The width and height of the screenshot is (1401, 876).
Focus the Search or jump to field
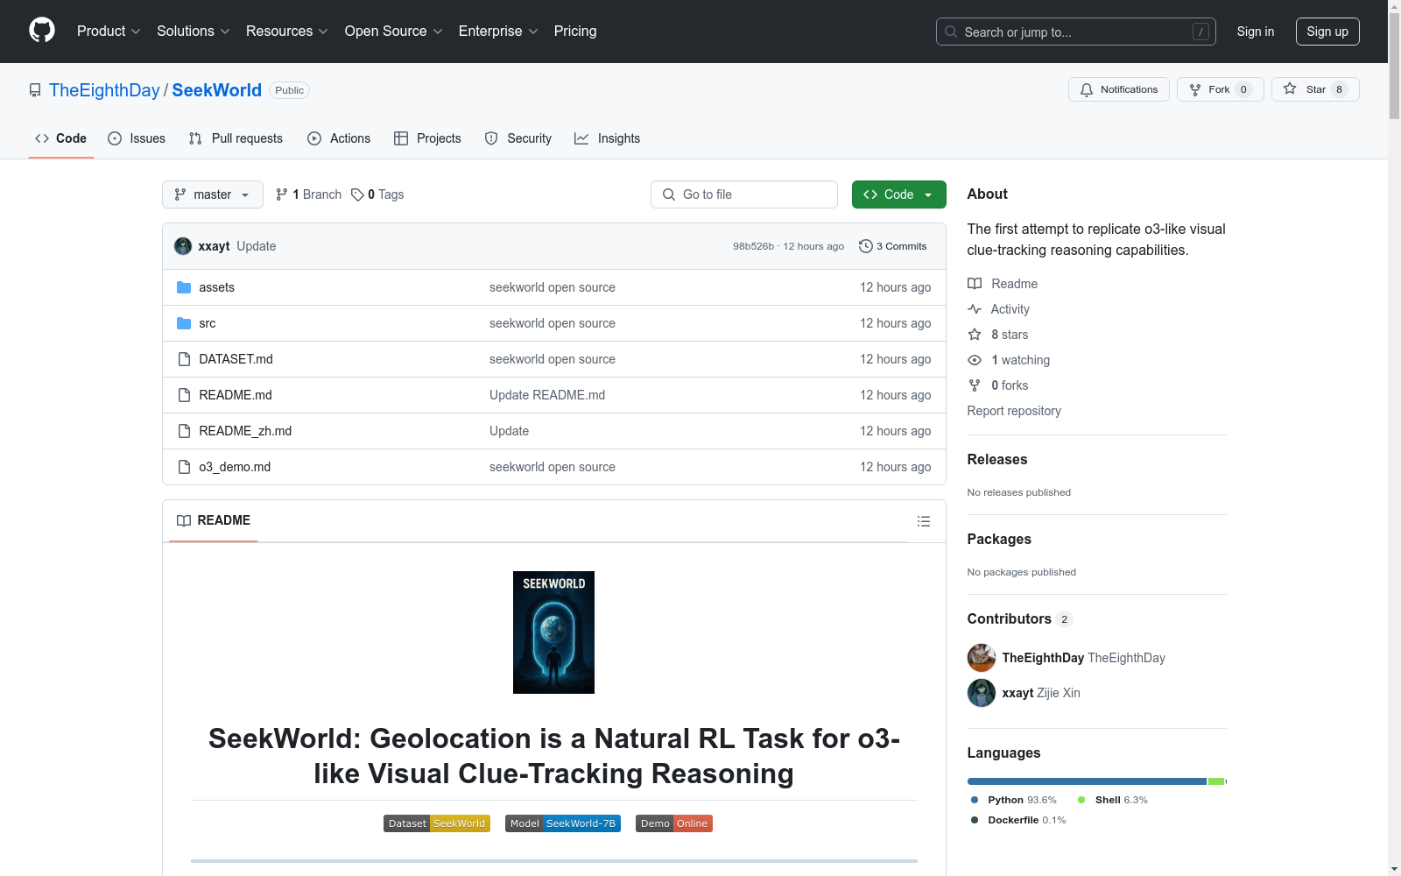(x=1076, y=32)
